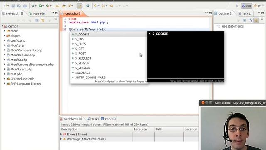Close the Camorama webcam window
The height and width of the screenshot is (150, 266).
(x=203, y=102)
